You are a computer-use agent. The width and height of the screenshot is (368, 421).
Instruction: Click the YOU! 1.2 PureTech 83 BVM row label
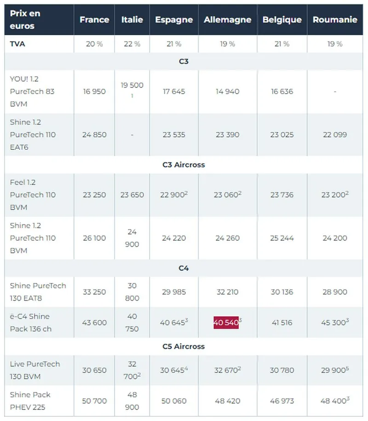(32, 91)
